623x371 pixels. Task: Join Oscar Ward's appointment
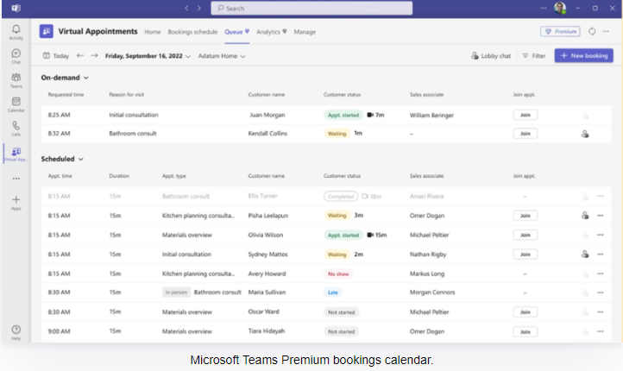[x=525, y=311]
